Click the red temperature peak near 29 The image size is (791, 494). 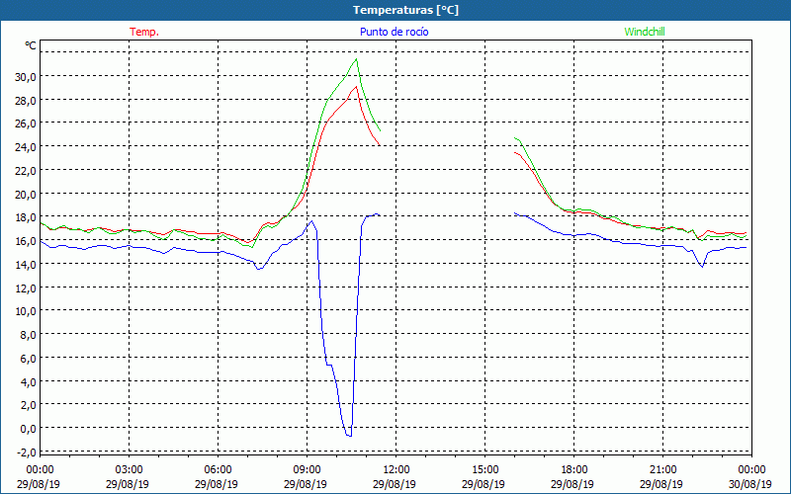[x=356, y=87]
